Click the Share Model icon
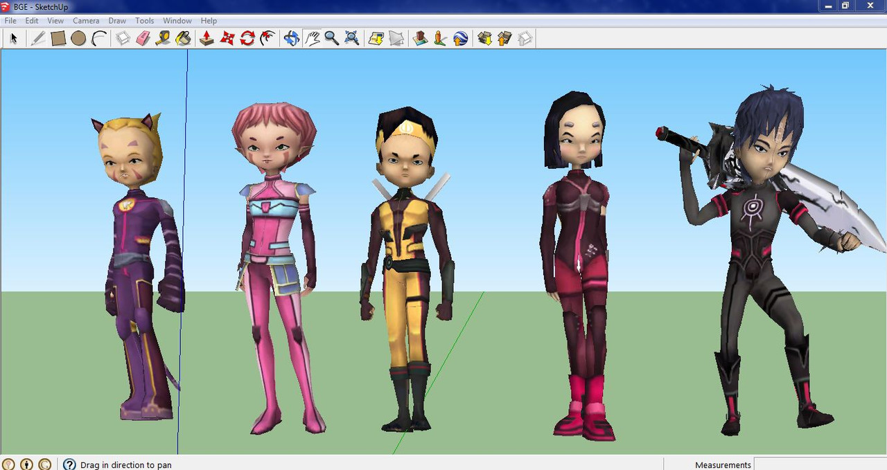The image size is (887, 470). tap(504, 39)
